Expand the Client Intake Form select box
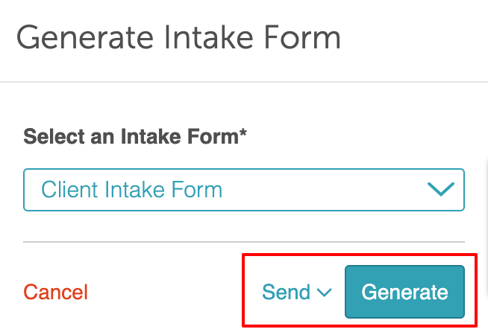 243,189
